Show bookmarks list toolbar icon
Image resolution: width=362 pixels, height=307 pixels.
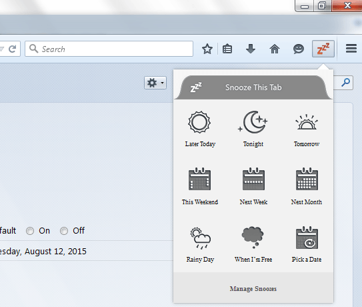227,49
